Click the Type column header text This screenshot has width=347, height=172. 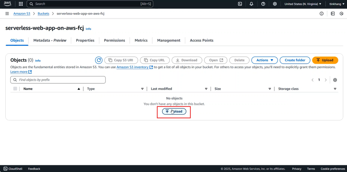click(91, 89)
